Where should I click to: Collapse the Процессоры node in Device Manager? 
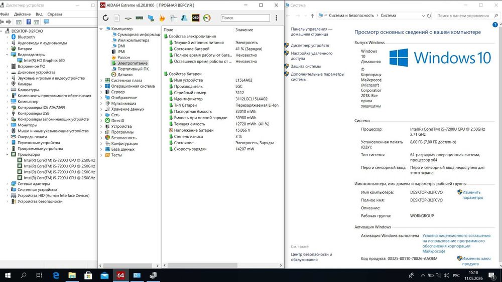pyautogui.click(x=7, y=154)
